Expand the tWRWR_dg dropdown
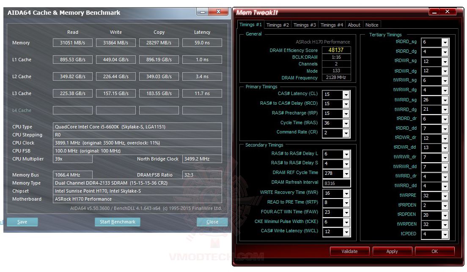The image size is (467, 272). (x=445, y=91)
